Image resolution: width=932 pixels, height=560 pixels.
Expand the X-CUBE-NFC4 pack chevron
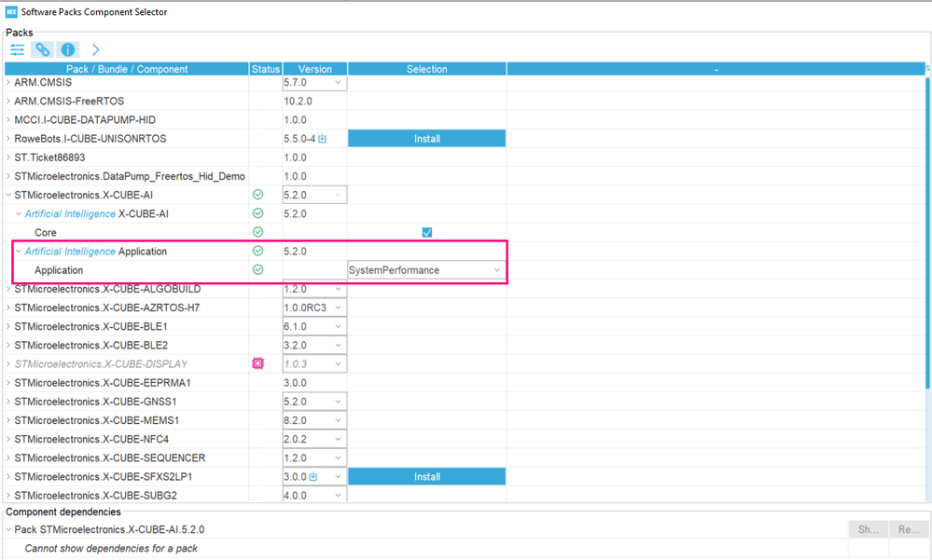point(8,440)
